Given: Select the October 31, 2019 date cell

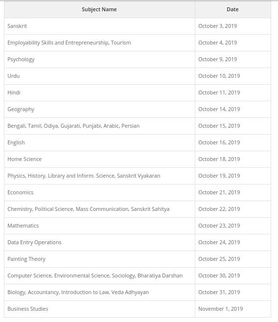Looking at the screenshot, I should pyautogui.click(x=232, y=292).
